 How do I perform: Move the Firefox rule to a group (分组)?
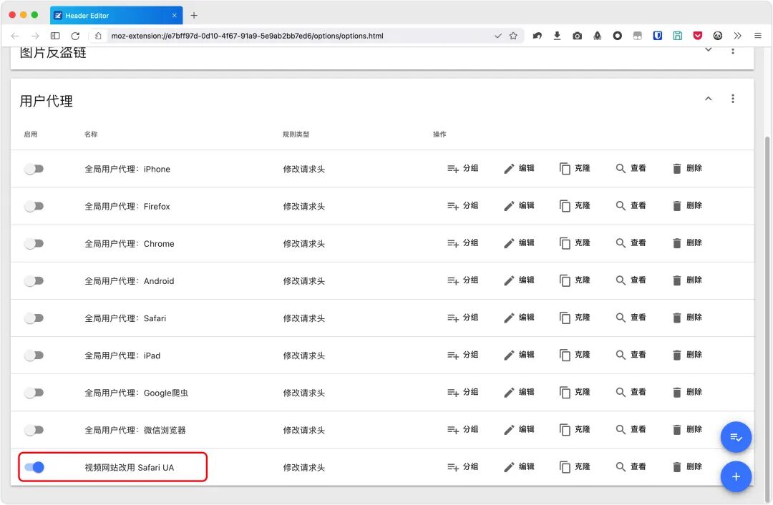coord(463,206)
